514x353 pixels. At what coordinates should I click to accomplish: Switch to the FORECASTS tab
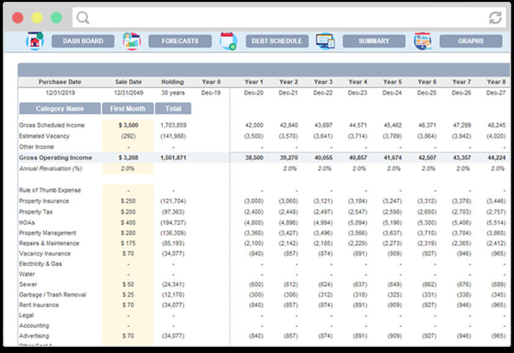180,41
